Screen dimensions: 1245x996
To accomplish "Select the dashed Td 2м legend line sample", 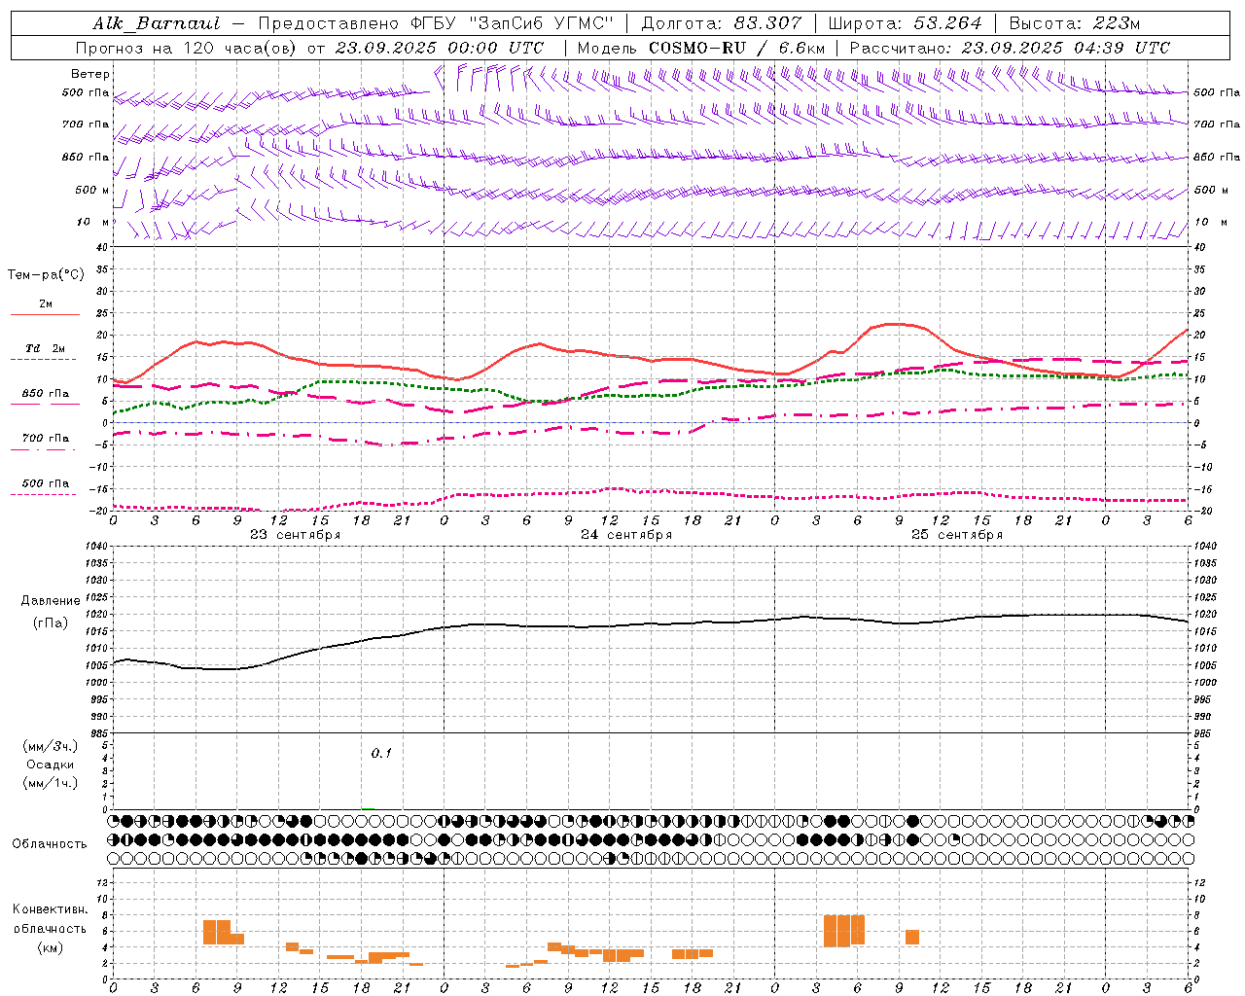I will click(43, 360).
